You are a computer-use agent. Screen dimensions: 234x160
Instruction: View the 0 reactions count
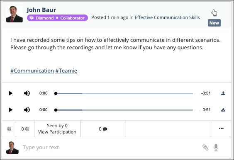[25, 129]
